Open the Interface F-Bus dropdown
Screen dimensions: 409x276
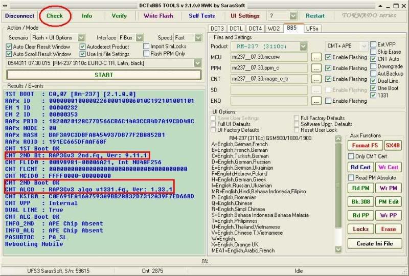[x=140, y=38]
